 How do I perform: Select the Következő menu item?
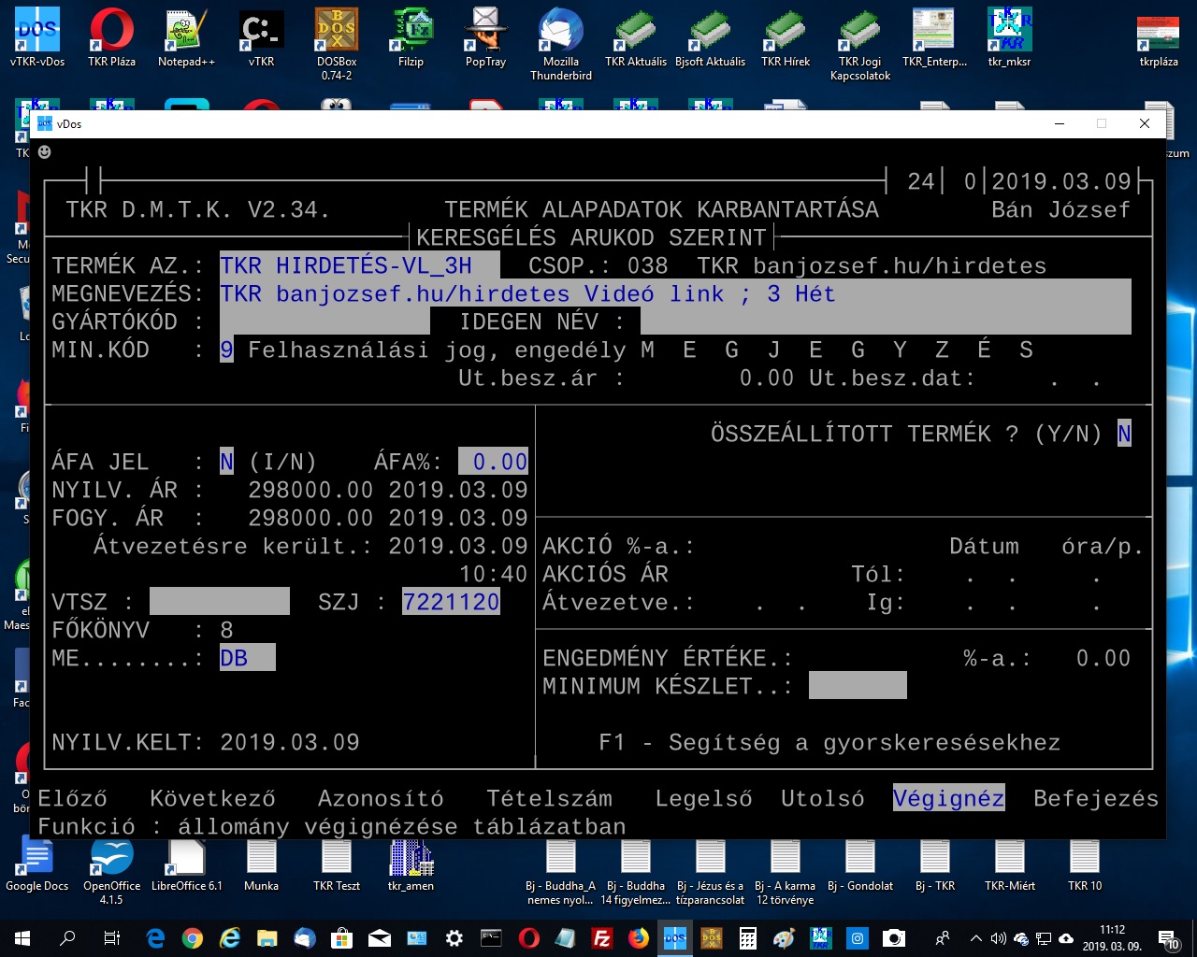pos(212,798)
